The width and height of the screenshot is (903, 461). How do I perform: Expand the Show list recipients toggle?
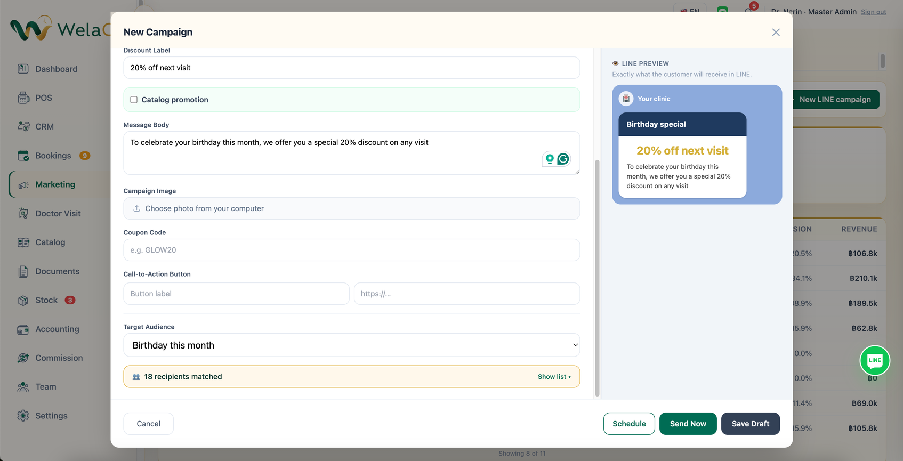click(554, 377)
